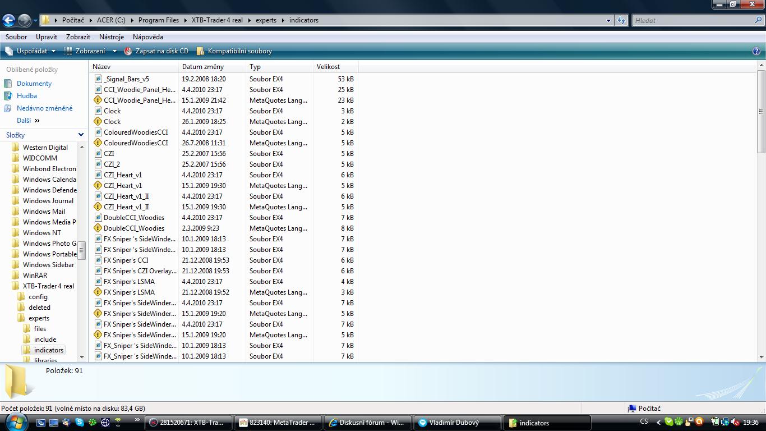Image resolution: width=766 pixels, height=431 pixels.
Task: Select the deleted folder in the tree
Action: (x=39, y=308)
